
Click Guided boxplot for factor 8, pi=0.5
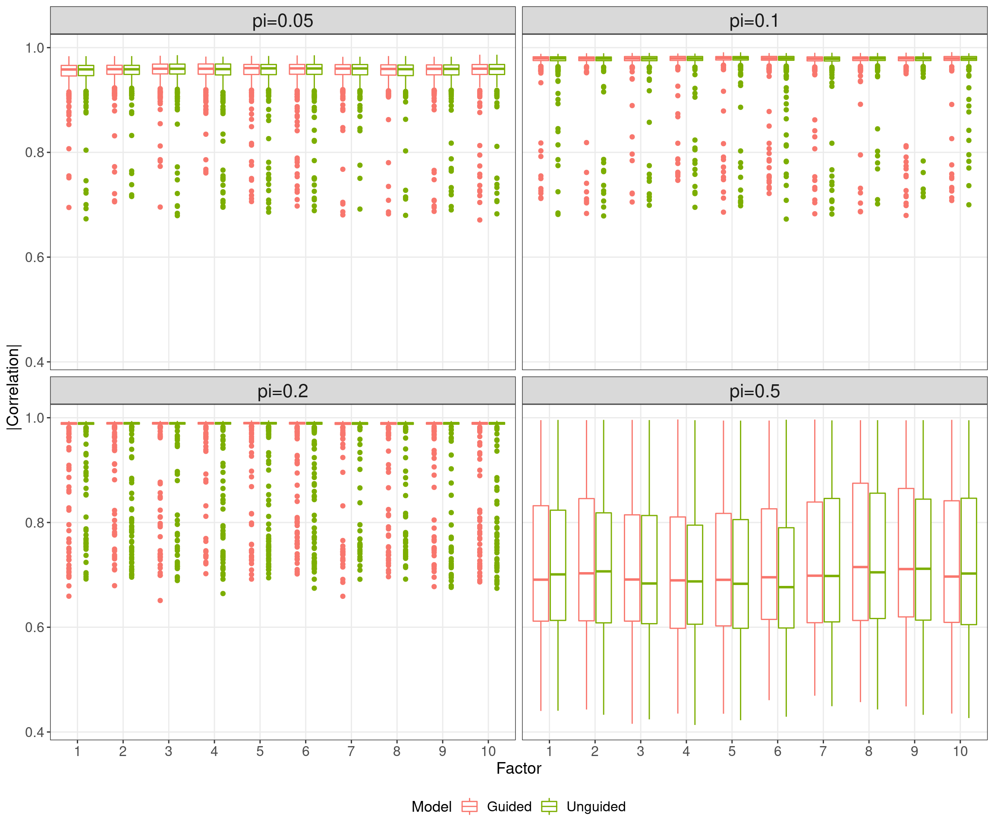[861, 552]
